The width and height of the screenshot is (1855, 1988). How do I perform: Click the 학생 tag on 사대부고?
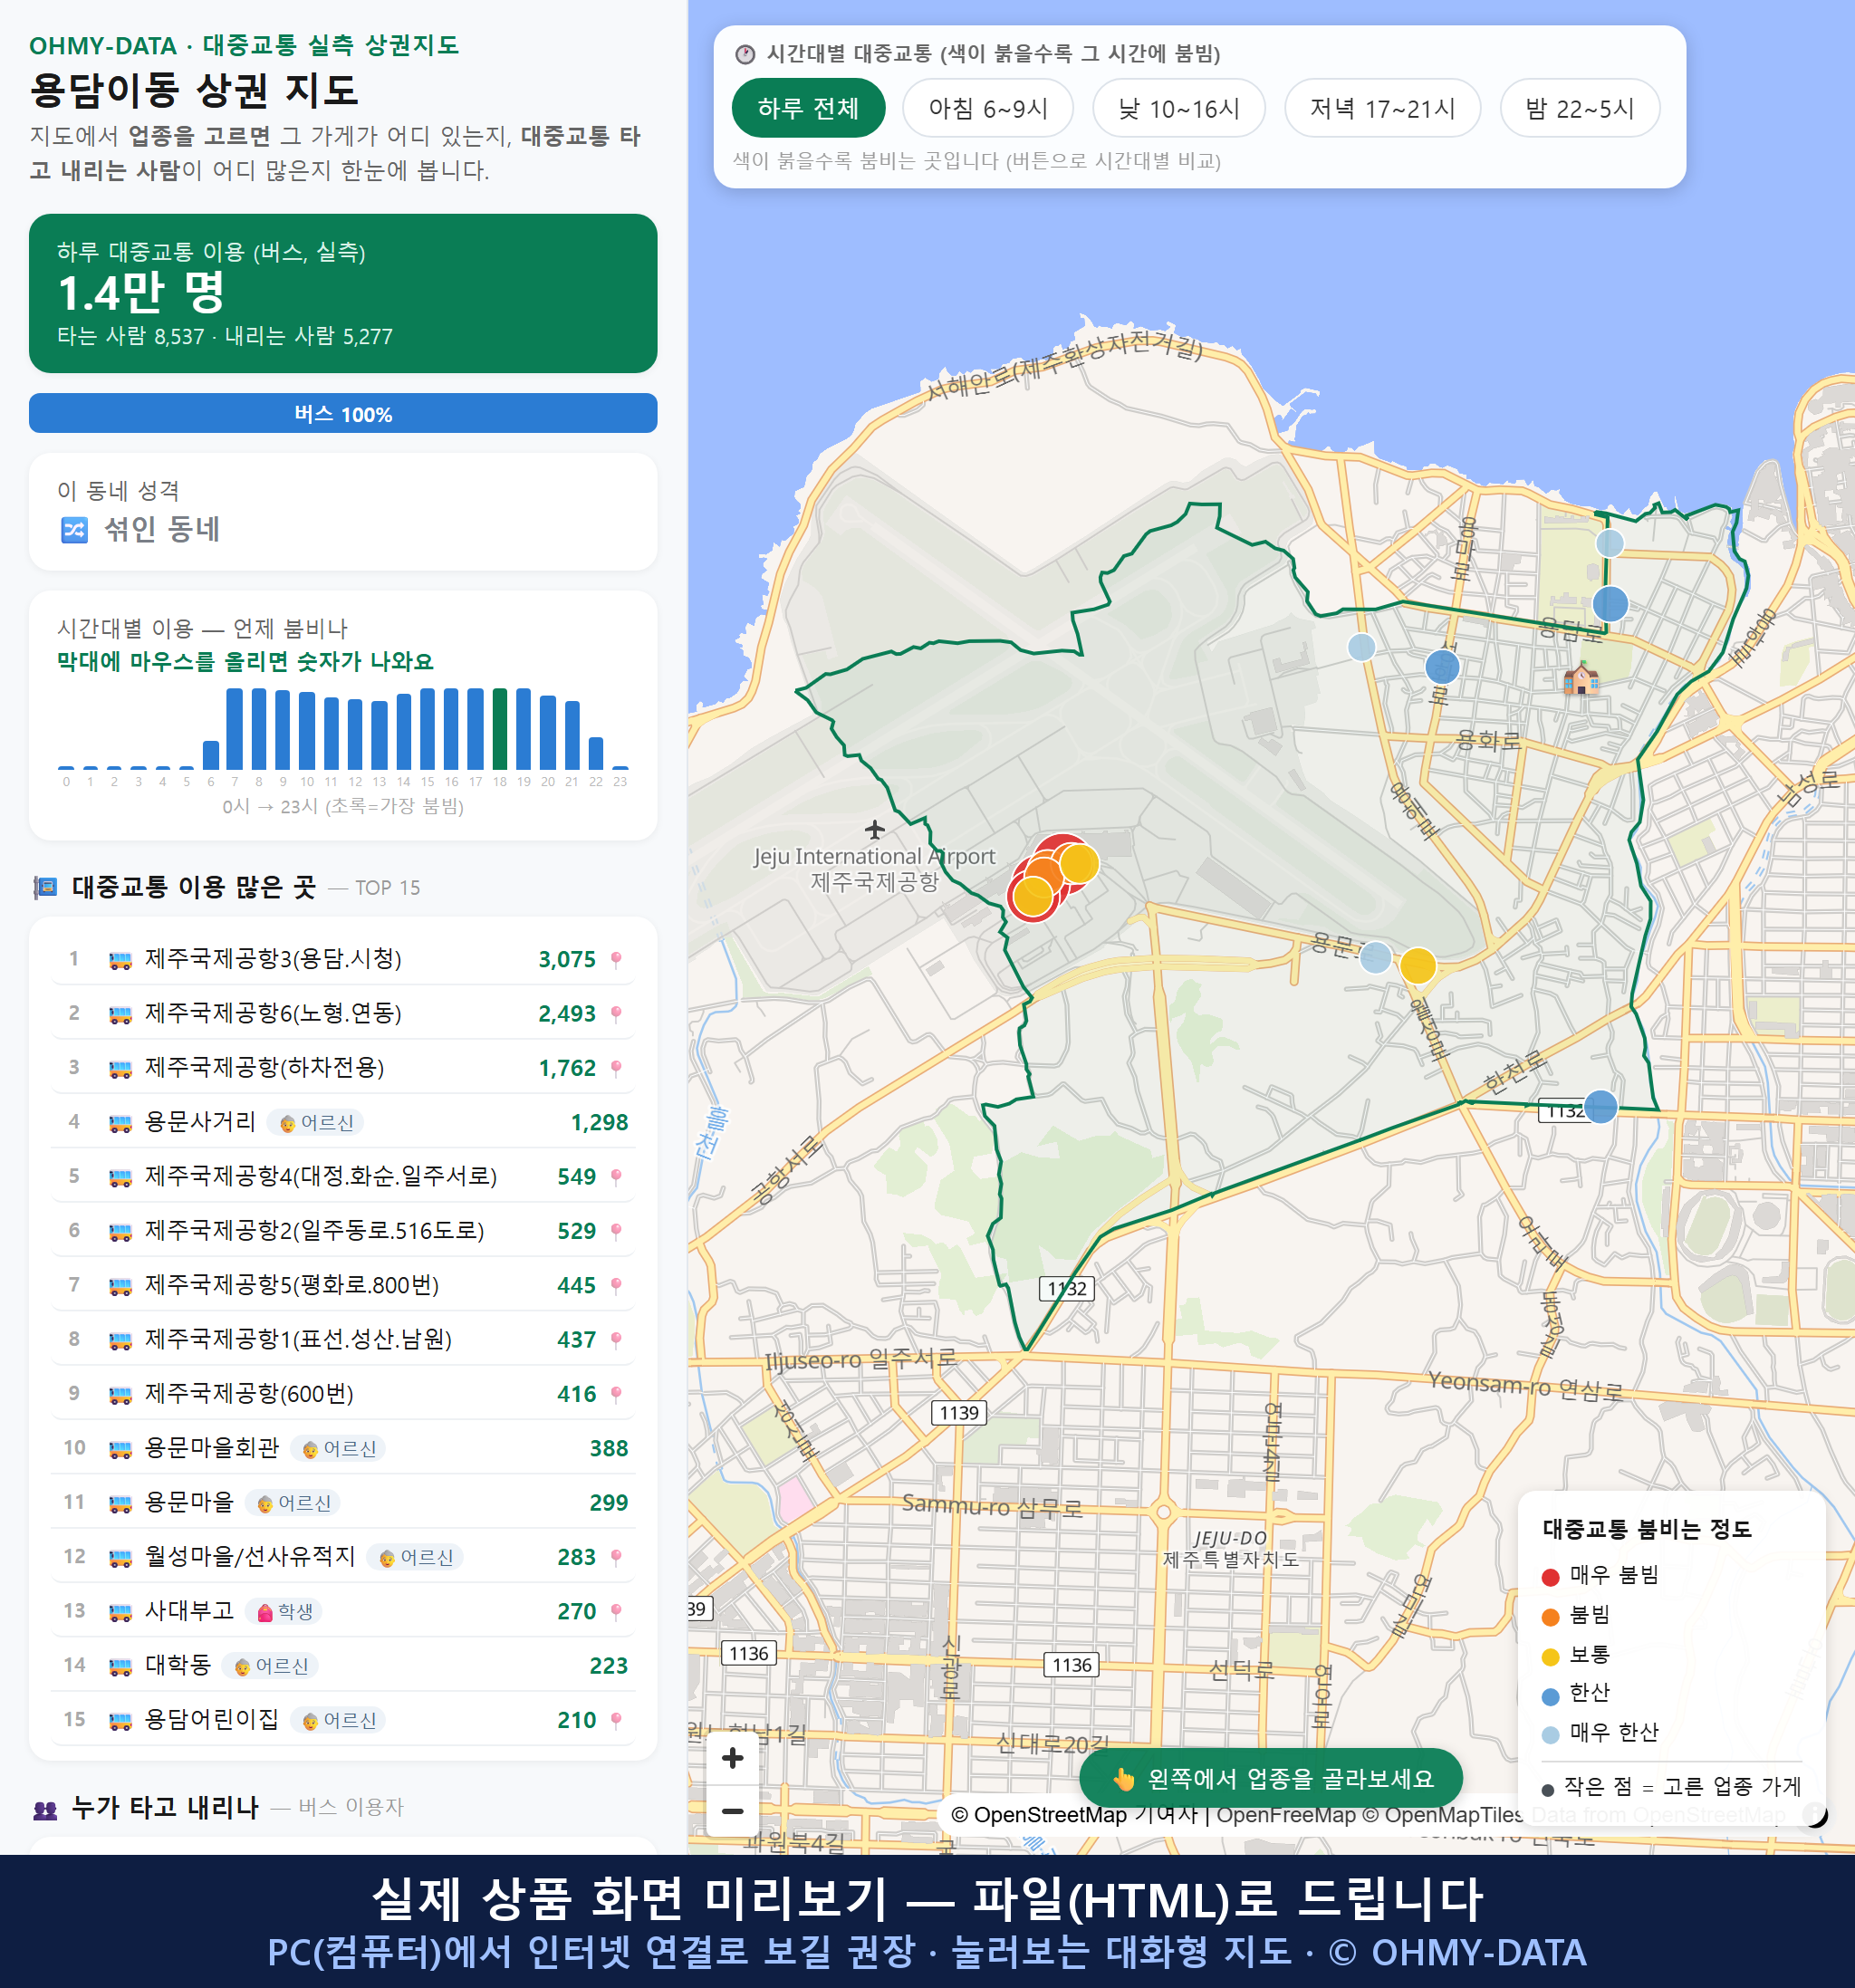pyautogui.click(x=284, y=1611)
